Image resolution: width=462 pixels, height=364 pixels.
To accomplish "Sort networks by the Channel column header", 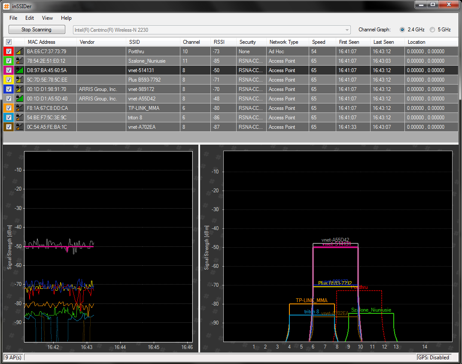I will (x=191, y=42).
